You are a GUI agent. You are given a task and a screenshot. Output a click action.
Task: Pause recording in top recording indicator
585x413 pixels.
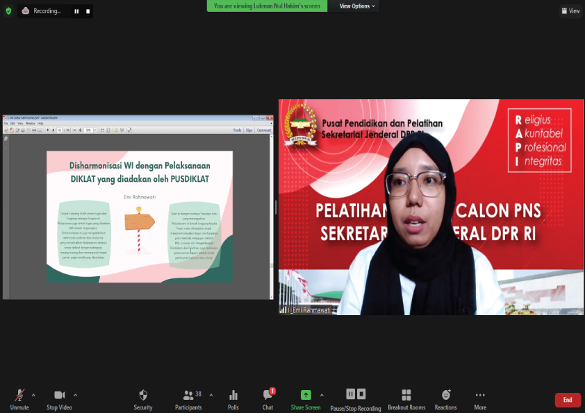76,11
